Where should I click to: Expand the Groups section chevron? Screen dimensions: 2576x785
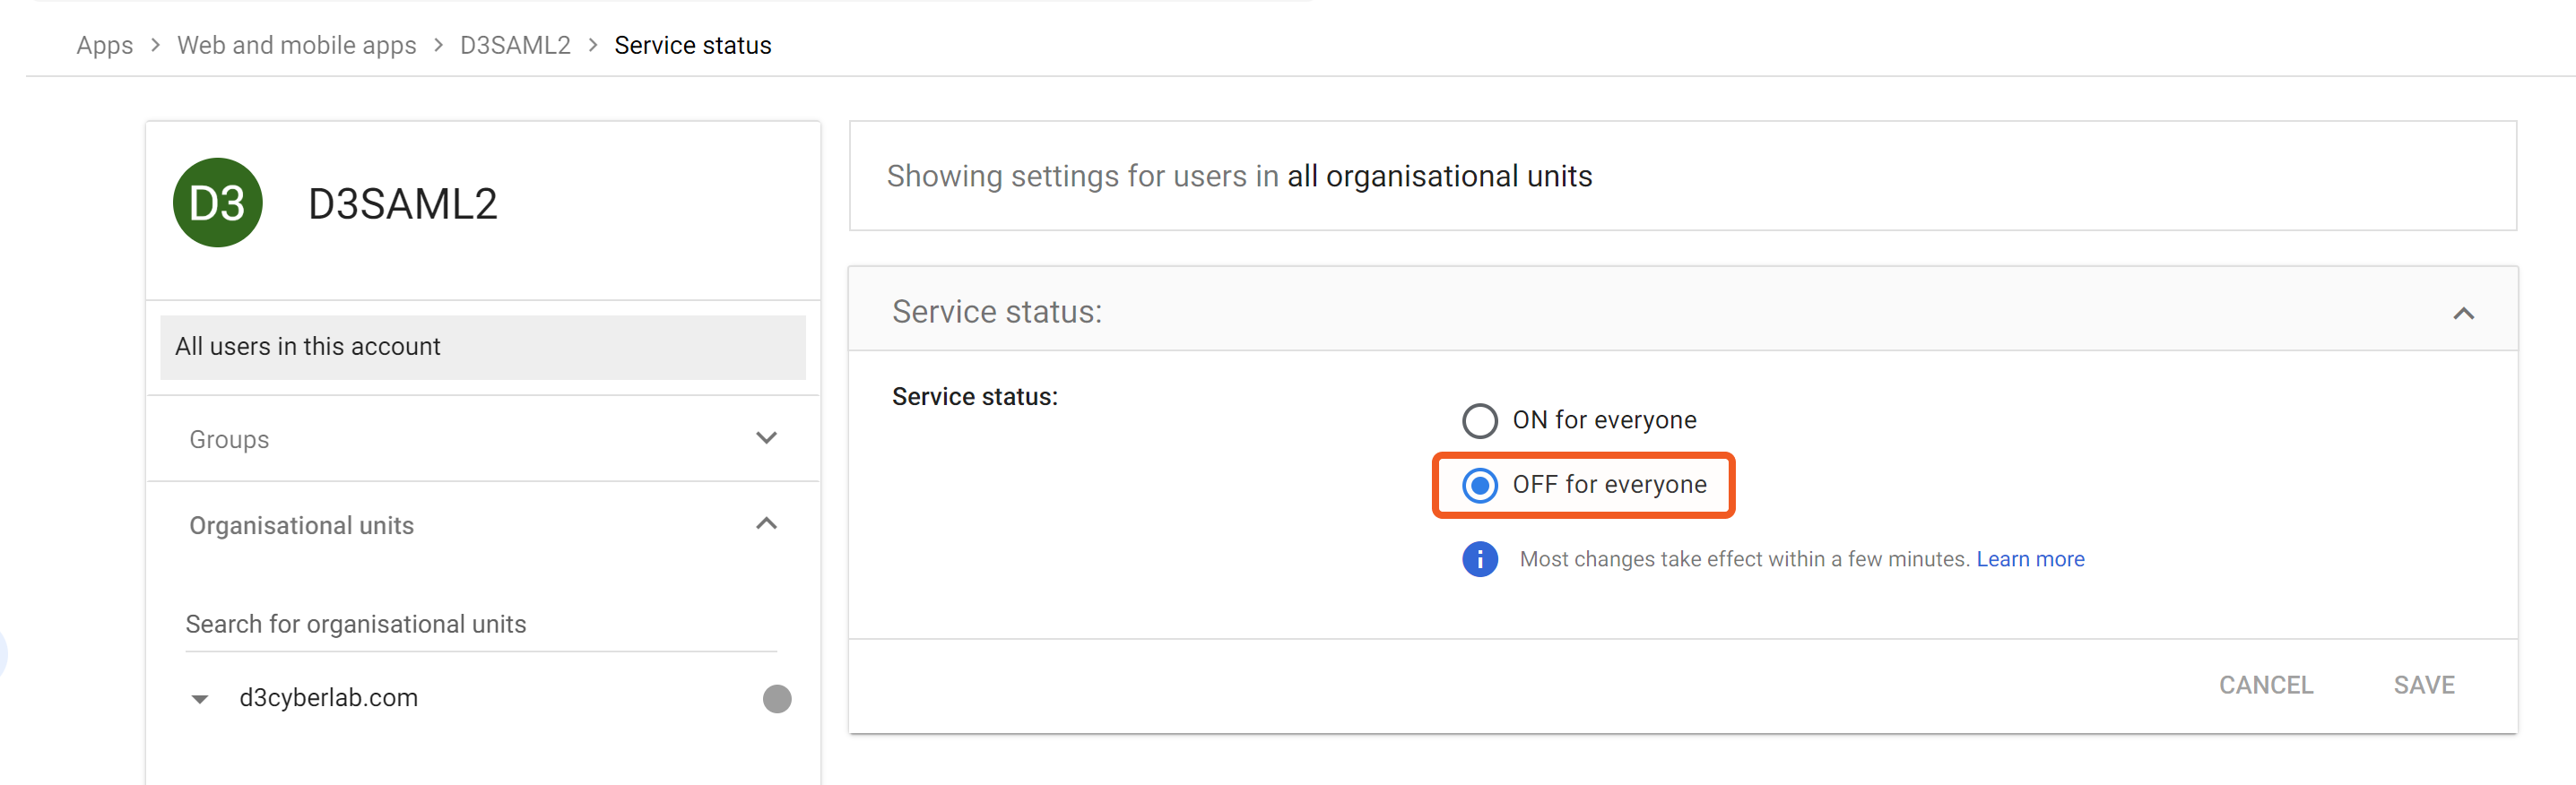point(766,438)
